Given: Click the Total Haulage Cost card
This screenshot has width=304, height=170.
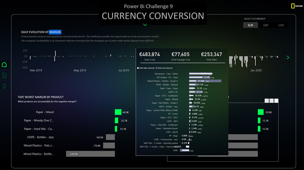Looking at the screenshot, I should 181,56.
